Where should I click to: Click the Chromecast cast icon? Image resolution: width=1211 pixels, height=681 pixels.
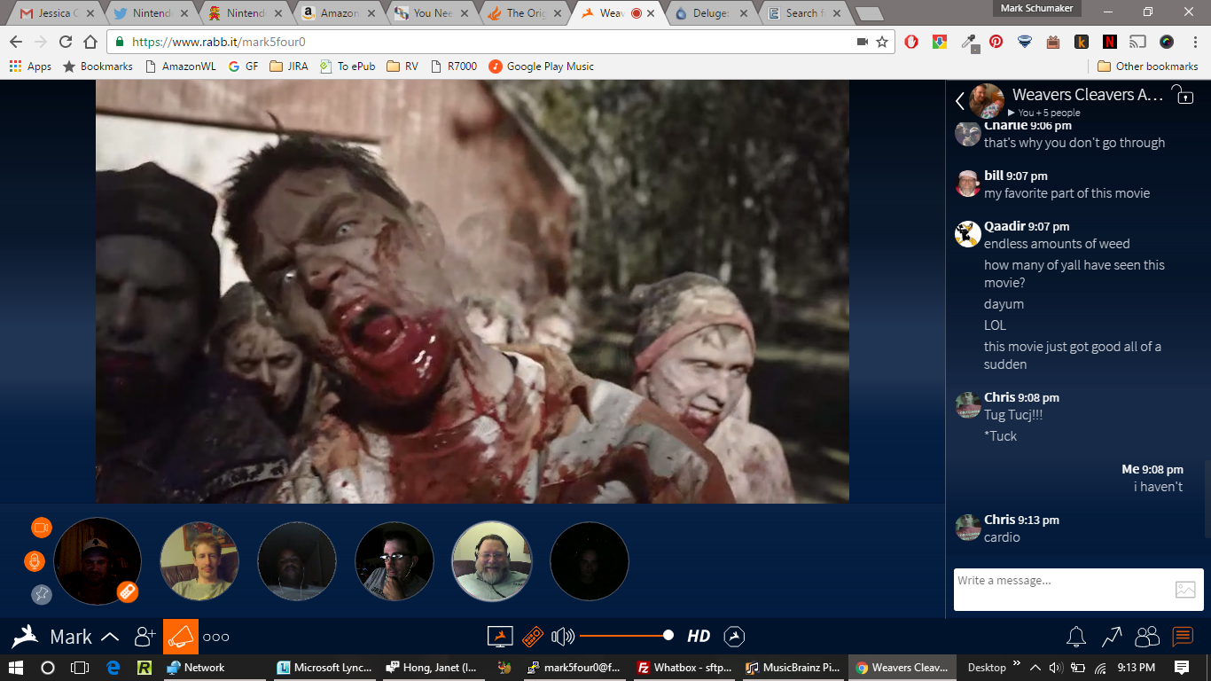coord(1138,42)
